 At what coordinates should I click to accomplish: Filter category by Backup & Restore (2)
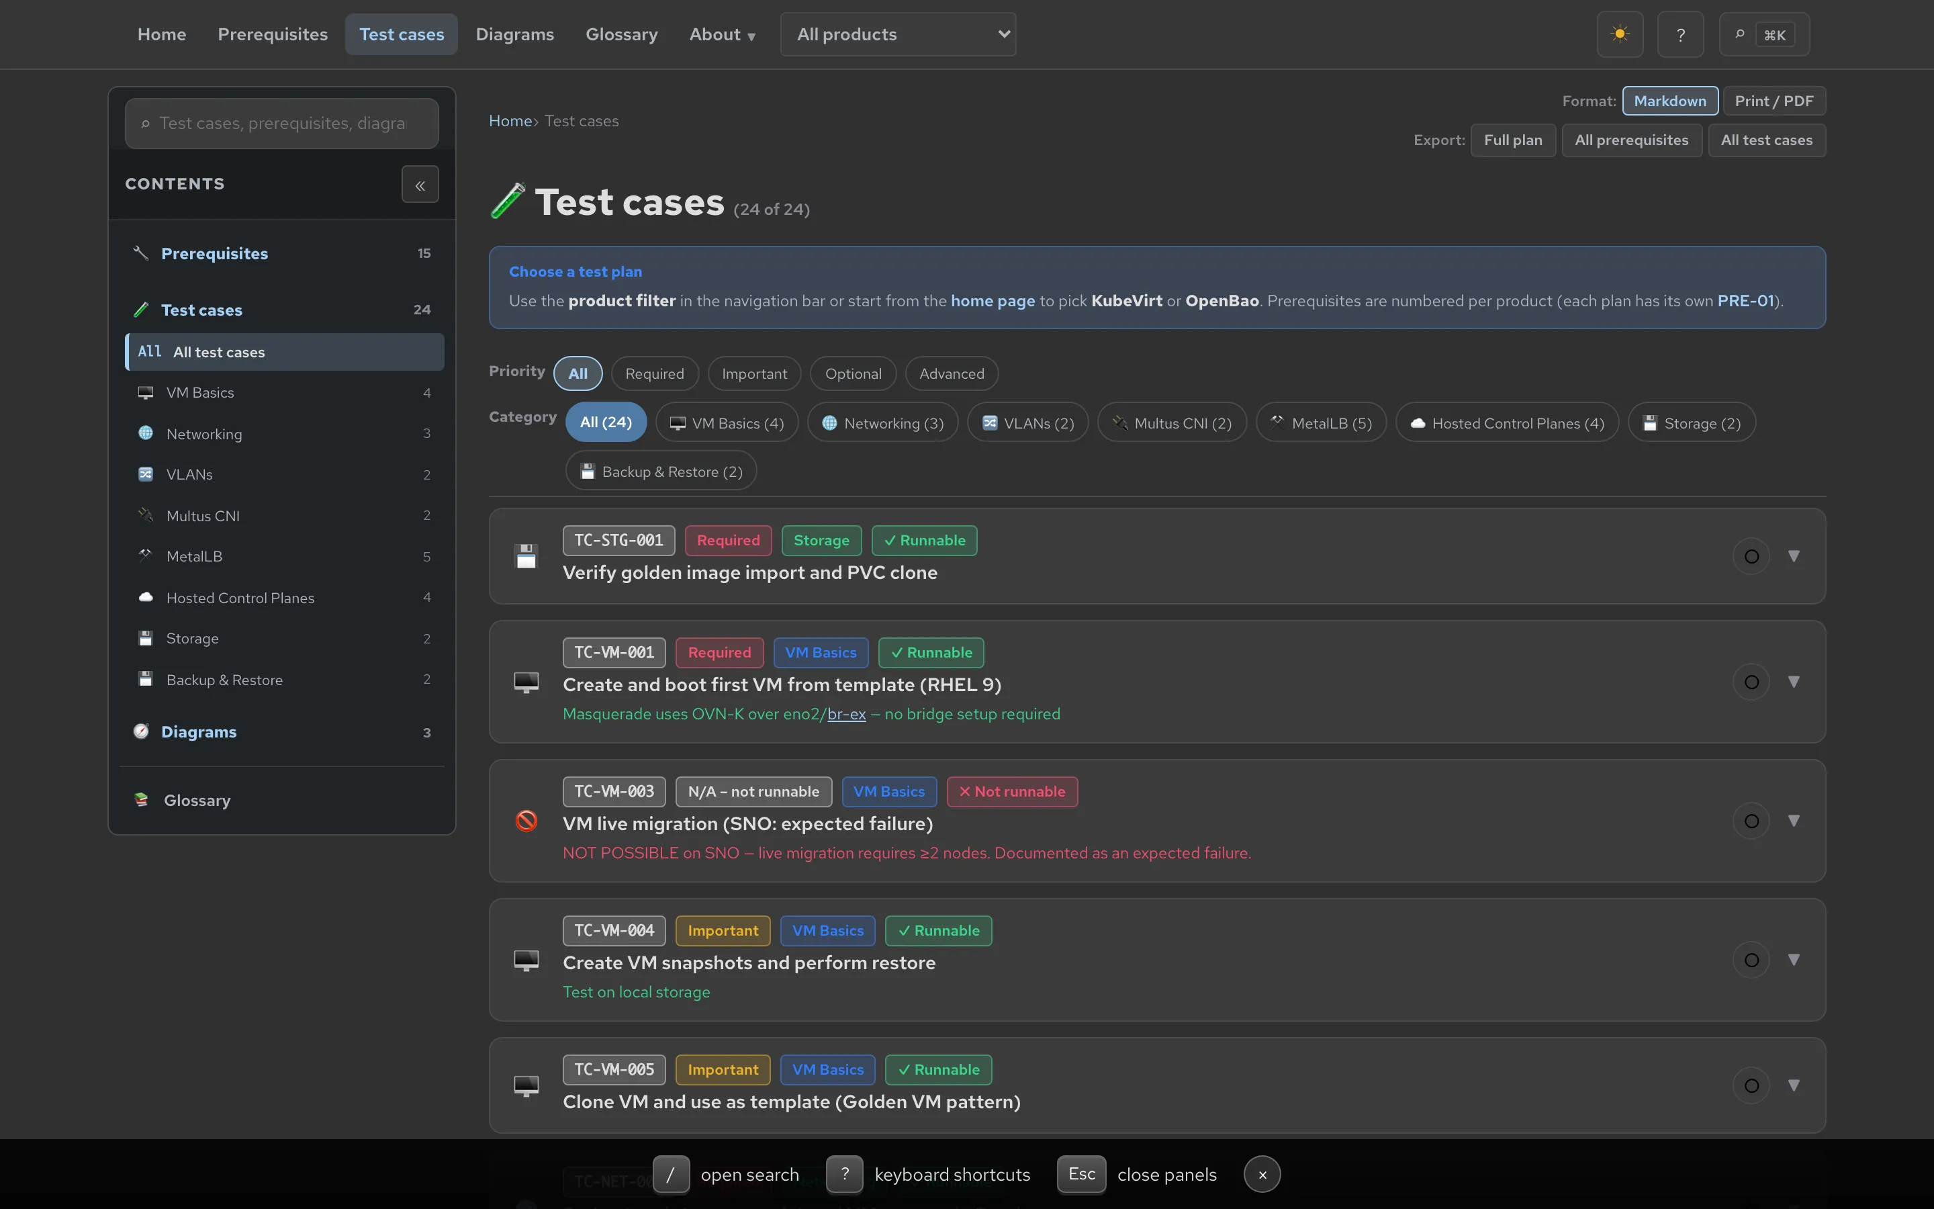(661, 472)
